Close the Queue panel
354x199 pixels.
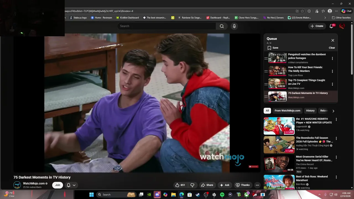333,40
